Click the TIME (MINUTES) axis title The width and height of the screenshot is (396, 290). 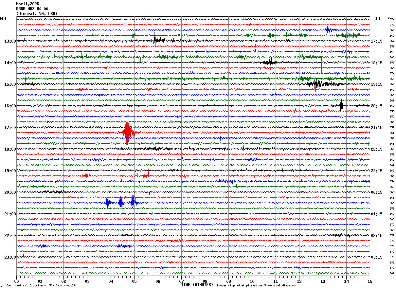click(x=197, y=285)
